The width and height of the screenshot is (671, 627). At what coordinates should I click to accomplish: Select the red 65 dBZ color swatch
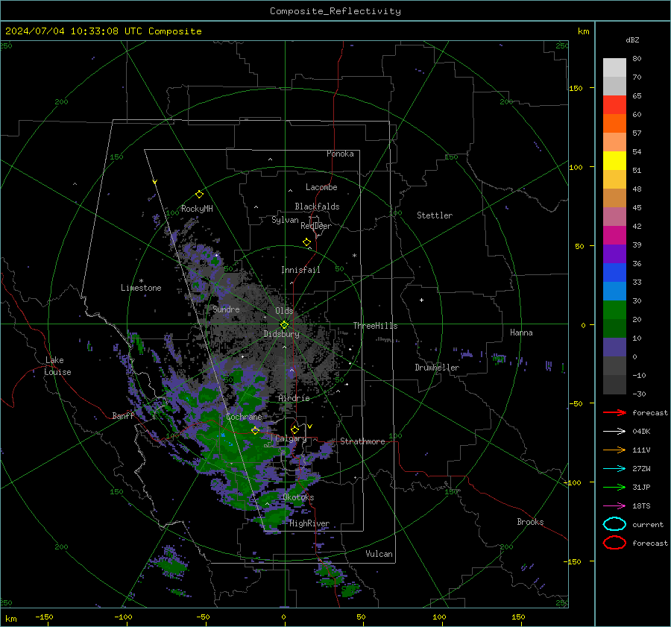pyautogui.click(x=614, y=104)
